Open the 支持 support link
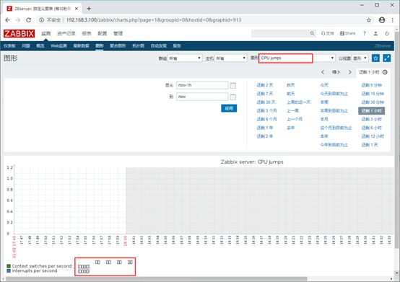Viewport: 400px width, 282px height. (327, 33)
